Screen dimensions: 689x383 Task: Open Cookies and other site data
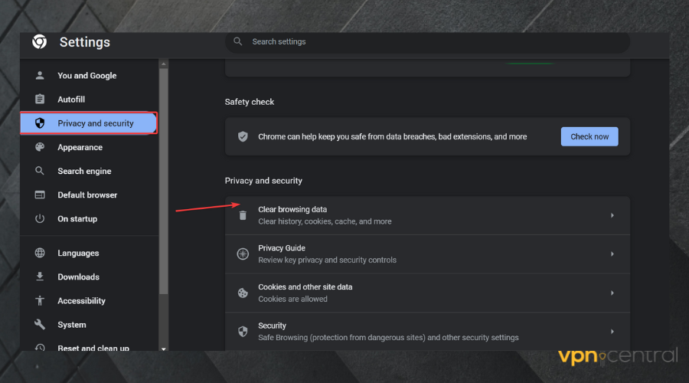click(427, 293)
